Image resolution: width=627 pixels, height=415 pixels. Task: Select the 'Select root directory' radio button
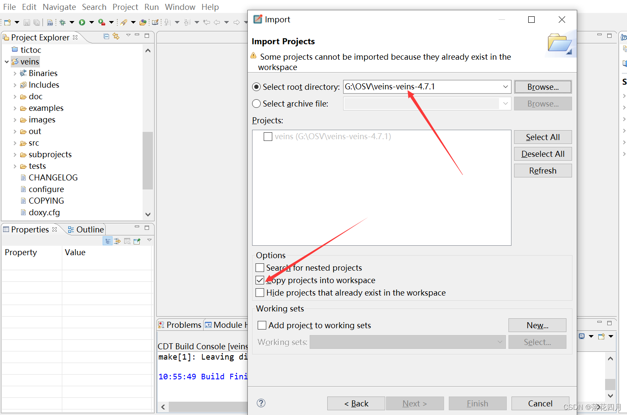pos(256,87)
